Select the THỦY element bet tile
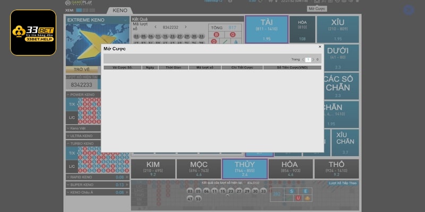 point(244,168)
